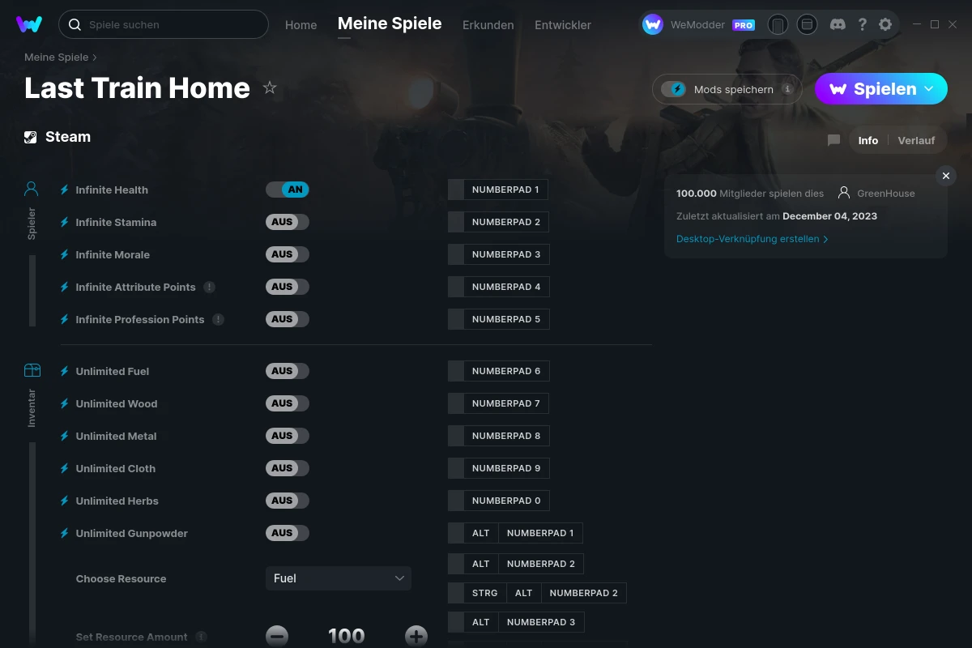Open the comments chat bubble icon
This screenshot has height=648, width=972.
pos(833,140)
